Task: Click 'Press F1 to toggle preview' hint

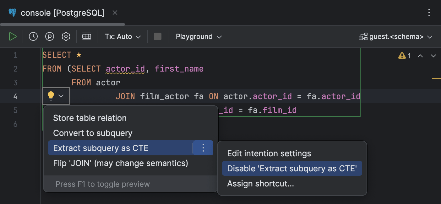Action: click(x=103, y=184)
